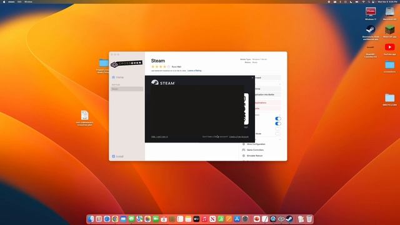This screenshot has height=225, width=400.
Task: Open Windows 11 desktop icon
Action: (371, 12)
